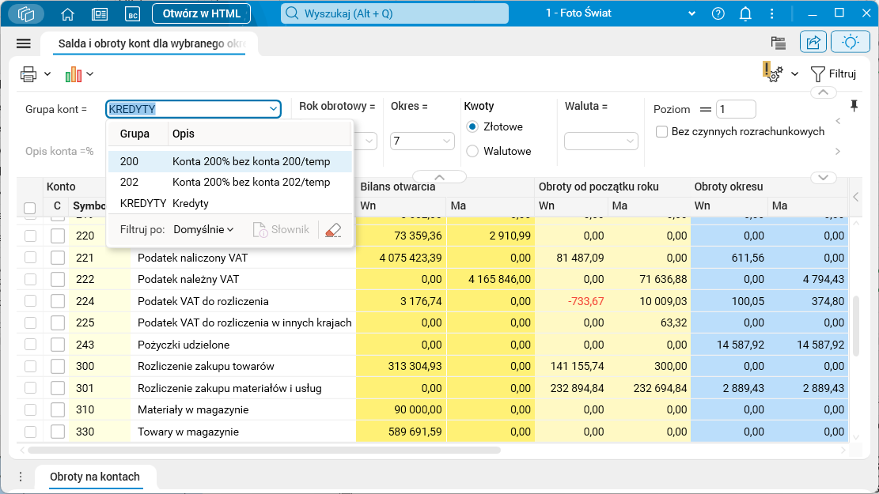Viewport: 879px width, 494px height.
Task: Click the Filtruj button
Action: [x=834, y=74]
